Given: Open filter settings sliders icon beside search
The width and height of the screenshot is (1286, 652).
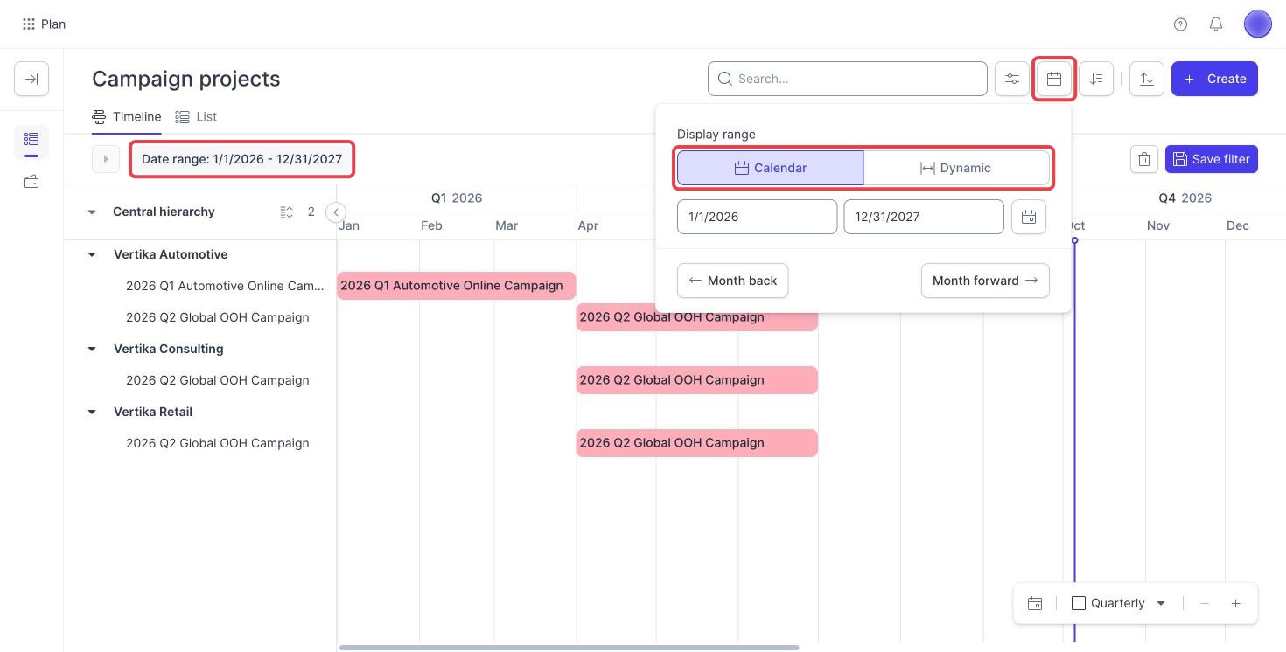Looking at the screenshot, I should (x=1012, y=79).
